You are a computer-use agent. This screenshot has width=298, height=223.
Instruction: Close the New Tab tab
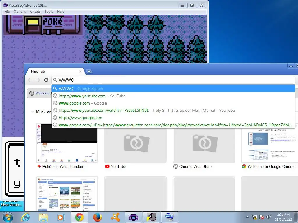coord(81,71)
